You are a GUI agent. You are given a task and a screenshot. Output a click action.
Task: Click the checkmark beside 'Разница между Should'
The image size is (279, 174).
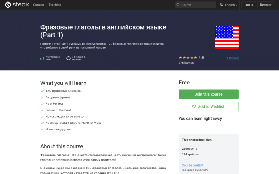[x=42, y=123]
